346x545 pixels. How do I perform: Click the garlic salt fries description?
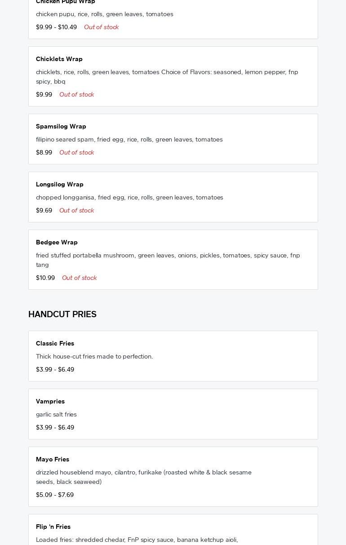pos(56,414)
